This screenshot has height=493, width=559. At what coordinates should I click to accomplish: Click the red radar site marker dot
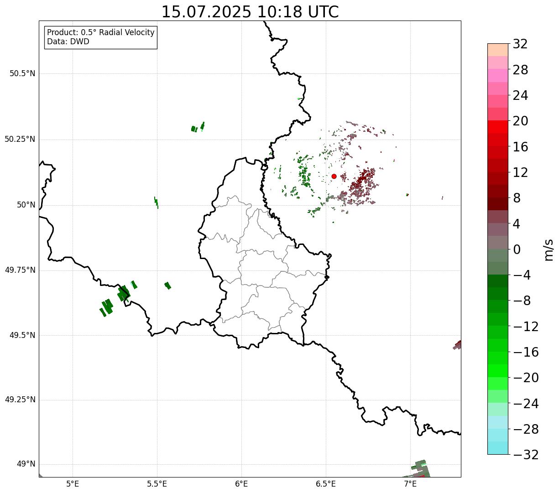tap(334, 176)
